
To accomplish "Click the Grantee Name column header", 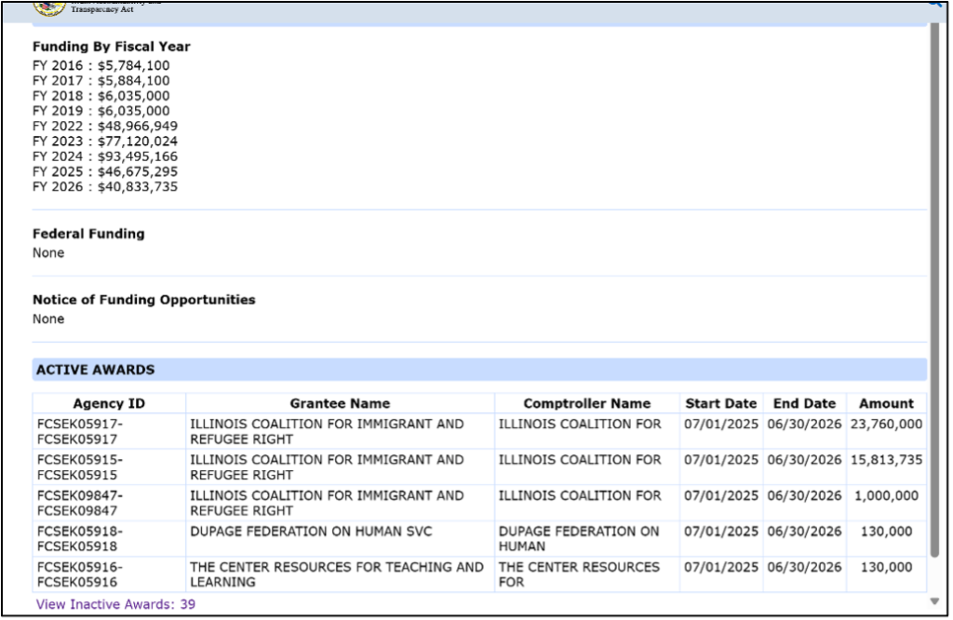I will pyautogui.click(x=340, y=404).
